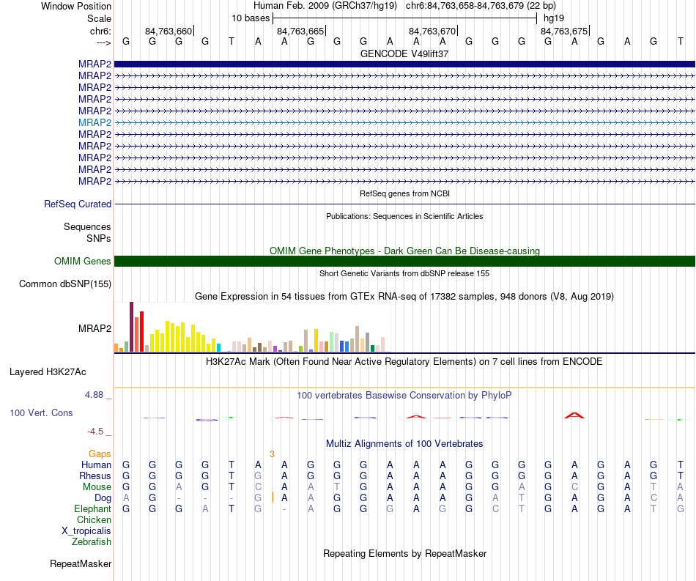Image resolution: width=696 pixels, height=581 pixels.
Task: Click the orange gap marker numbered 3
Action: (x=272, y=454)
